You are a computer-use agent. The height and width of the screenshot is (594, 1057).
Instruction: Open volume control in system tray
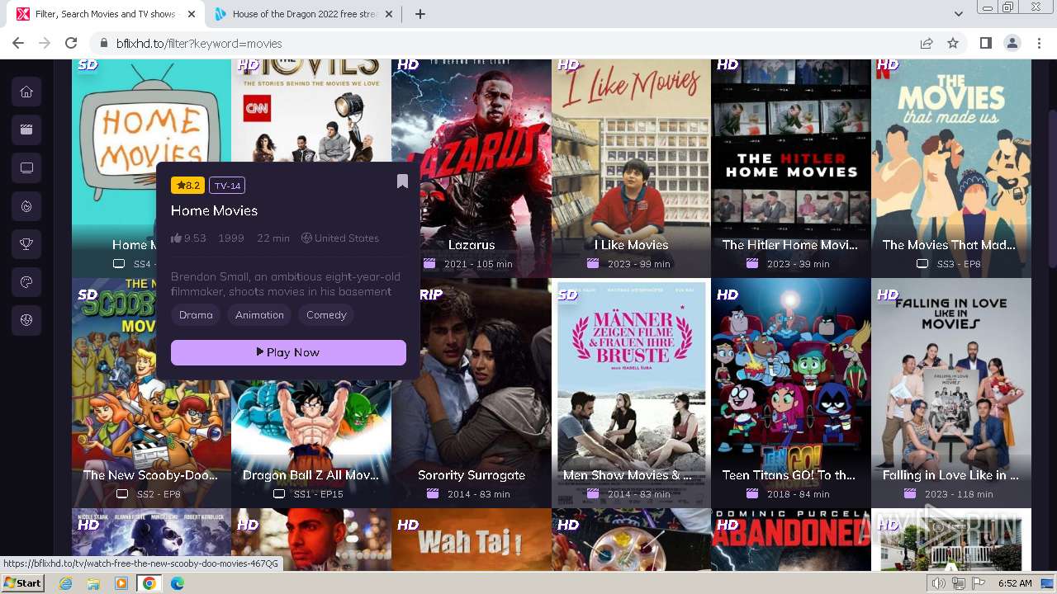point(940,583)
